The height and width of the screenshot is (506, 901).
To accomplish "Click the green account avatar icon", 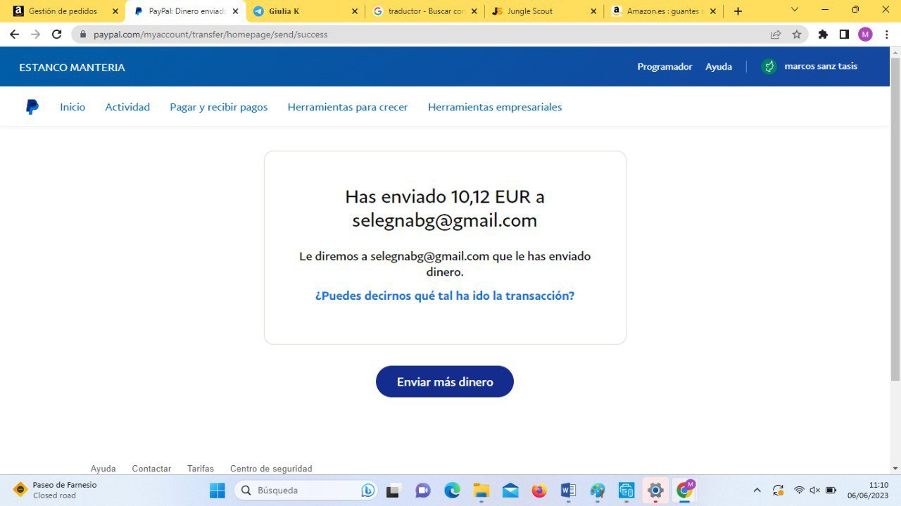I will click(x=769, y=67).
